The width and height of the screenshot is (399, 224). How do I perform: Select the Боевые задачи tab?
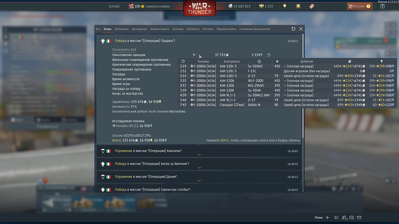(160, 29)
